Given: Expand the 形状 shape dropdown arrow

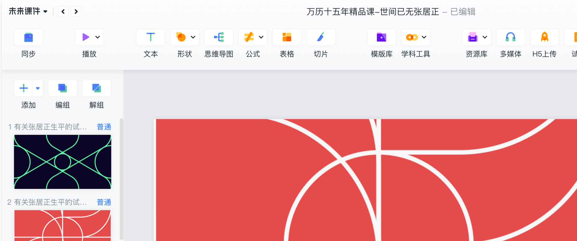Looking at the screenshot, I should click(x=193, y=37).
